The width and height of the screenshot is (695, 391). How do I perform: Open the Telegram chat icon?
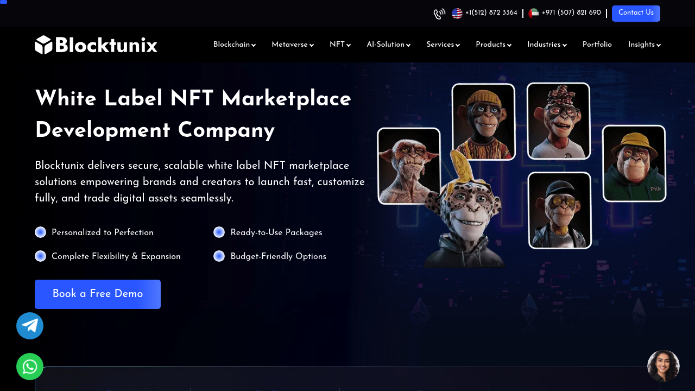click(30, 326)
